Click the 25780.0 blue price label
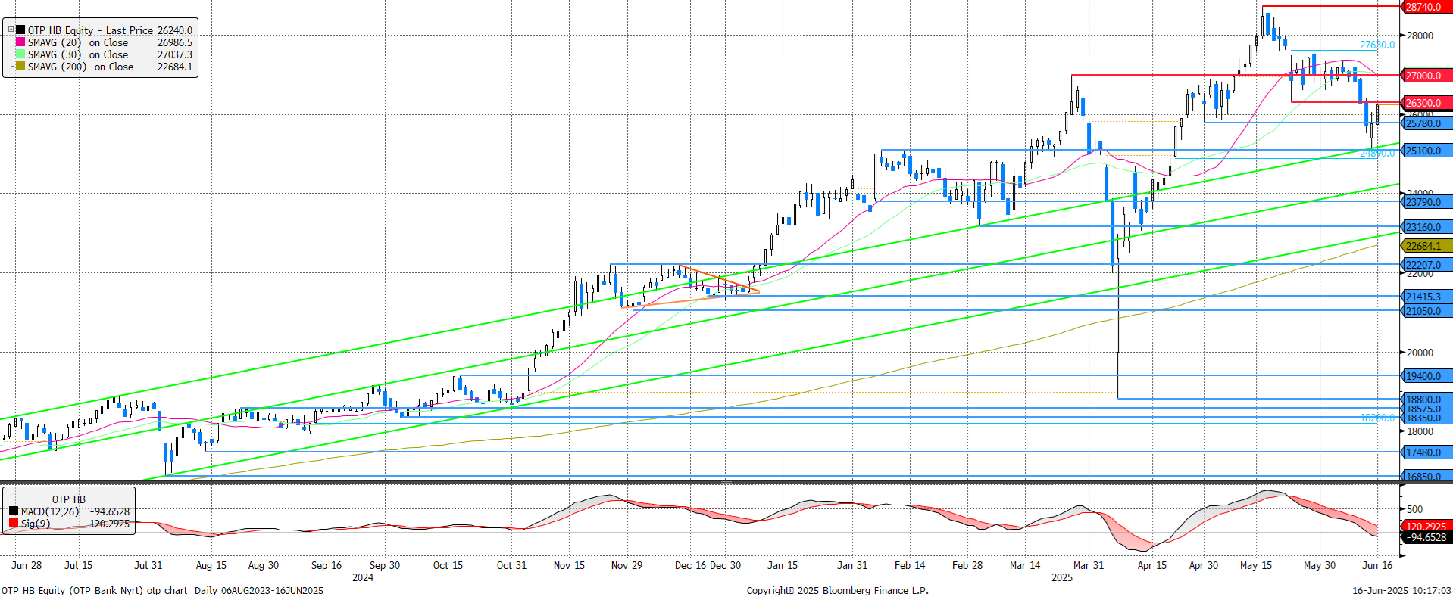1453x597 pixels. point(1426,123)
